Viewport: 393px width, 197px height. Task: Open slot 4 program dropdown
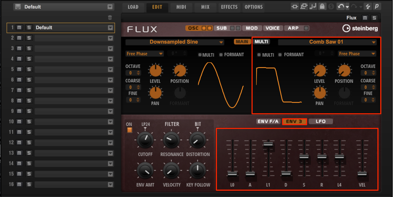(110, 59)
